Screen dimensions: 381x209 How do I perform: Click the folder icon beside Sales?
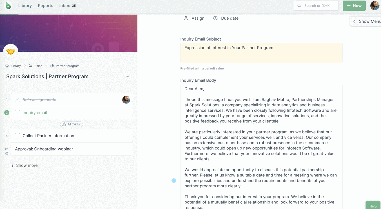(31, 66)
